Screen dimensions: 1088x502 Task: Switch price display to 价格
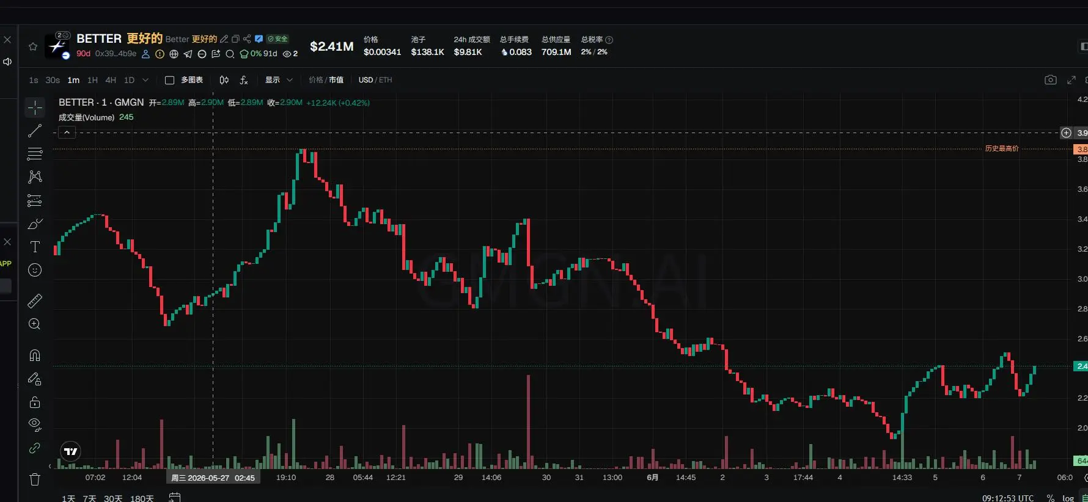tap(316, 80)
